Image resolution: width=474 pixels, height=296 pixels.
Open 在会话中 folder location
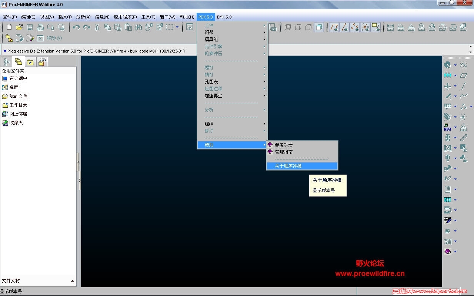pos(15,78)
